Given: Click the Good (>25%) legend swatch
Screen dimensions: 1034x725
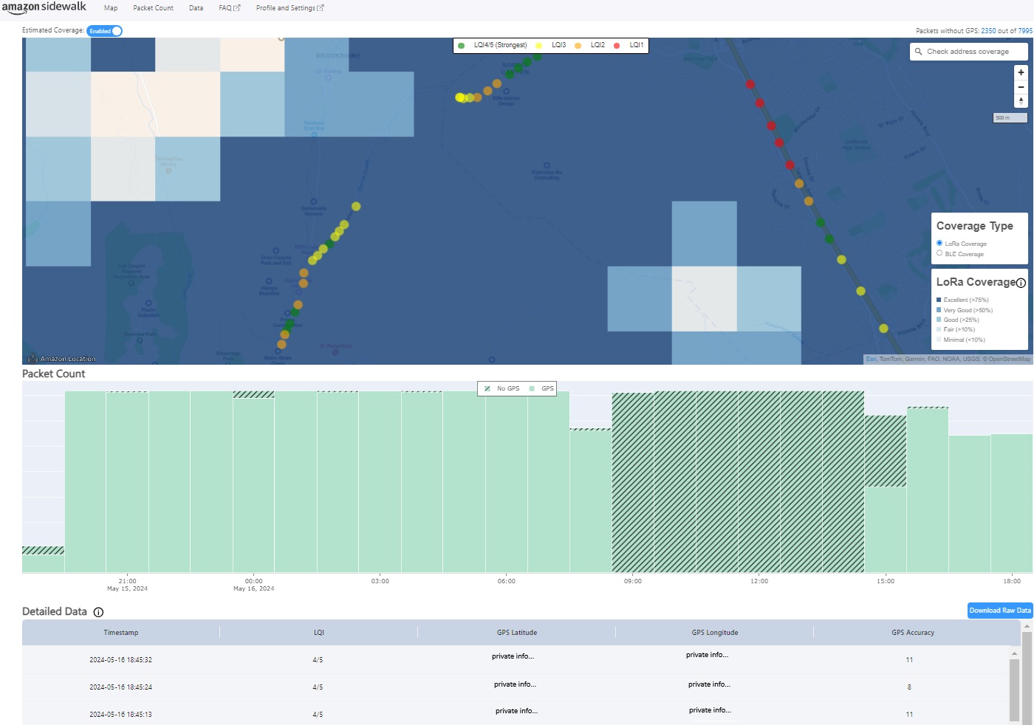Looking at the screenshot, I should pos(939,320).
